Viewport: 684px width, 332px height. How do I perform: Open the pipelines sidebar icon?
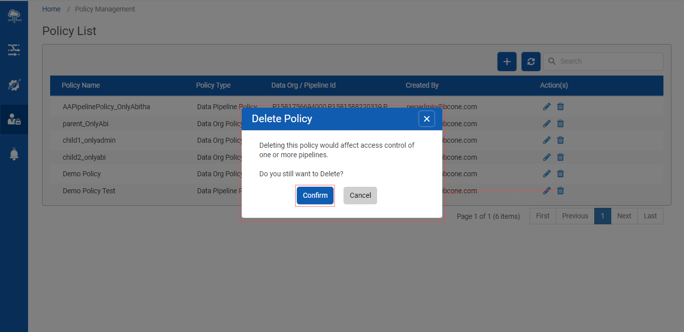[x=14, y=50]
